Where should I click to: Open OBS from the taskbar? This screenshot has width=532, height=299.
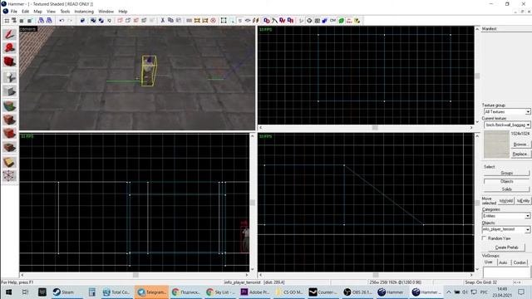357,292
